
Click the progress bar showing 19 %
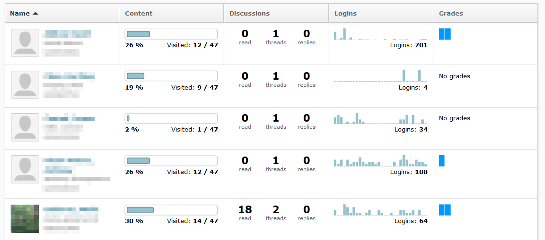pyautogui.click(x=171, y=76)
